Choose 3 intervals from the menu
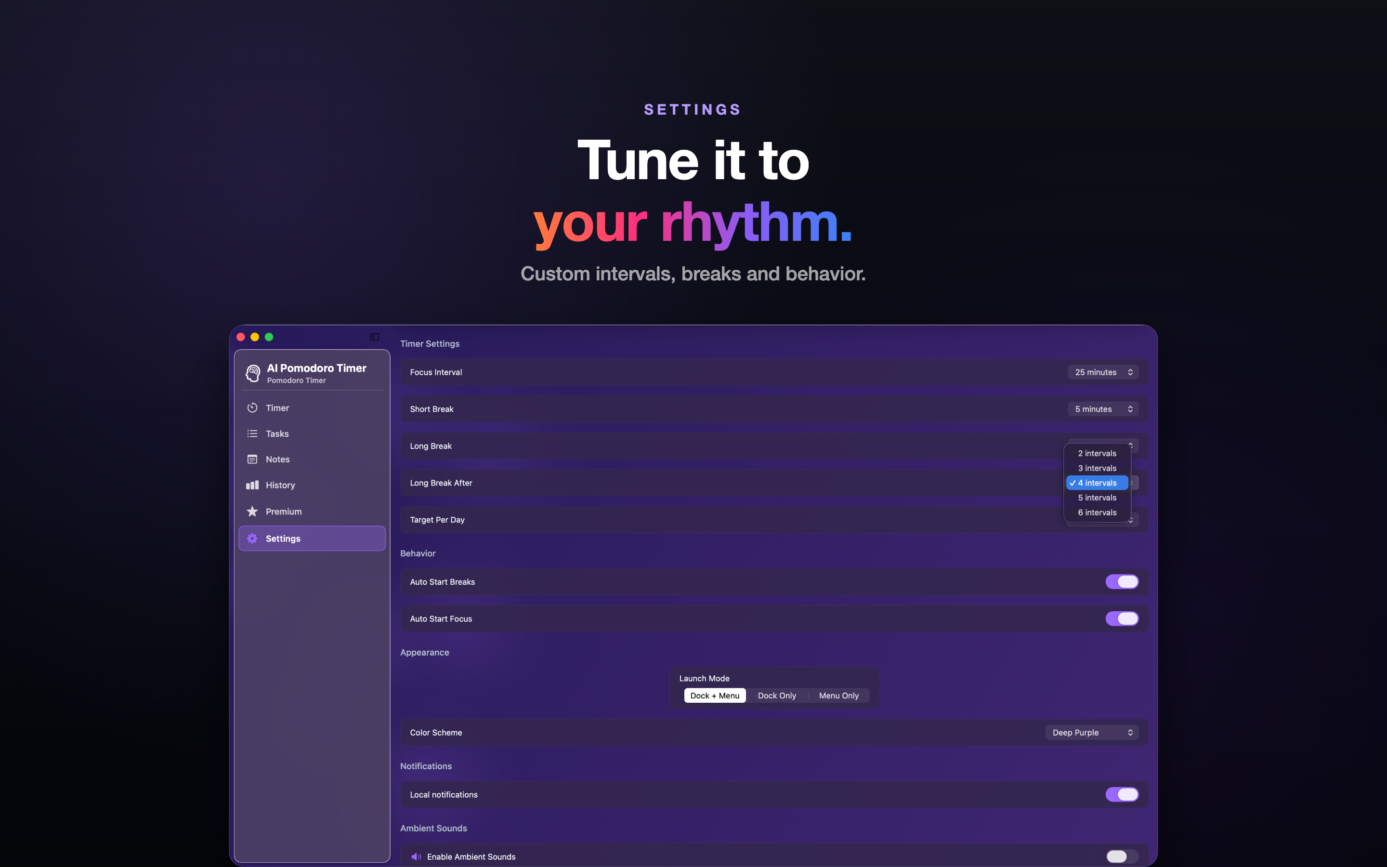This screenshot has width=1387, height=867. point(1097,468)
